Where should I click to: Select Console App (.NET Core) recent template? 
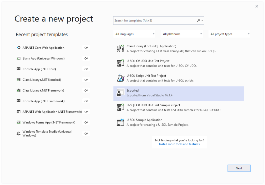point(52,69)
